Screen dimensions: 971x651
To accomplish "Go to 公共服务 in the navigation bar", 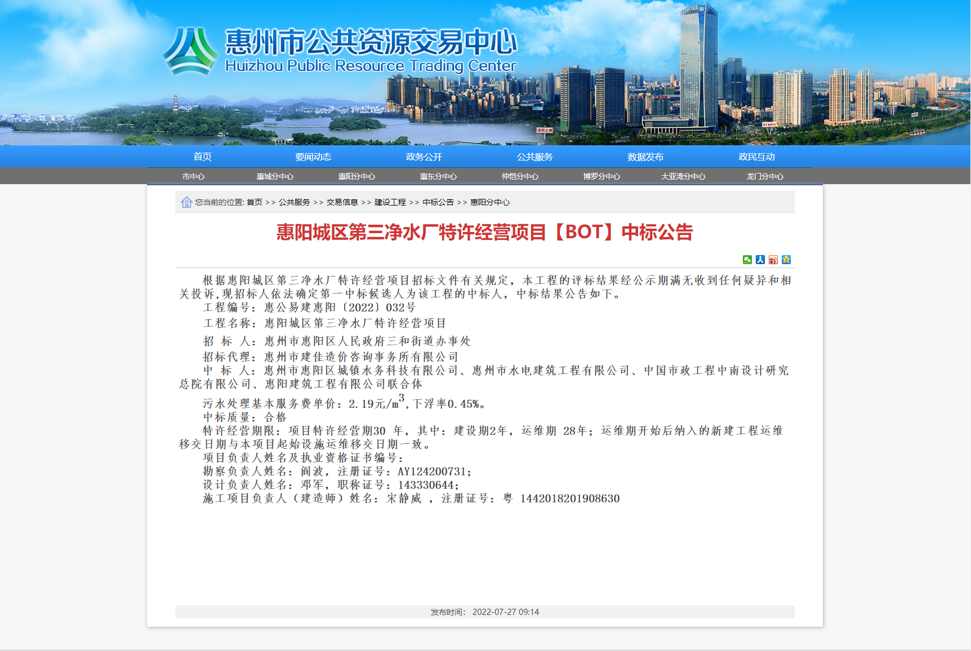I will pyautogui.click(x=535, y=157).
